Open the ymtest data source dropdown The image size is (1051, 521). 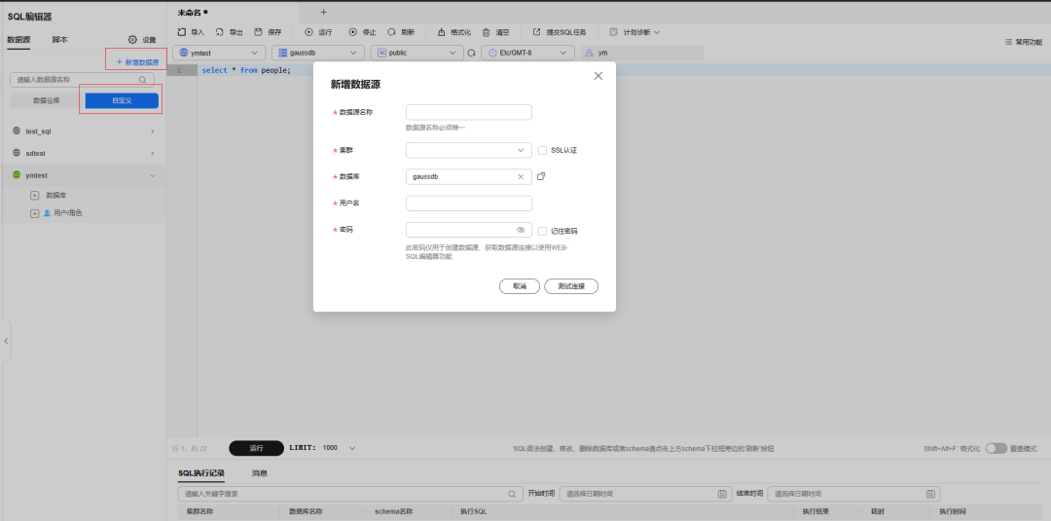tap(219, 53)
